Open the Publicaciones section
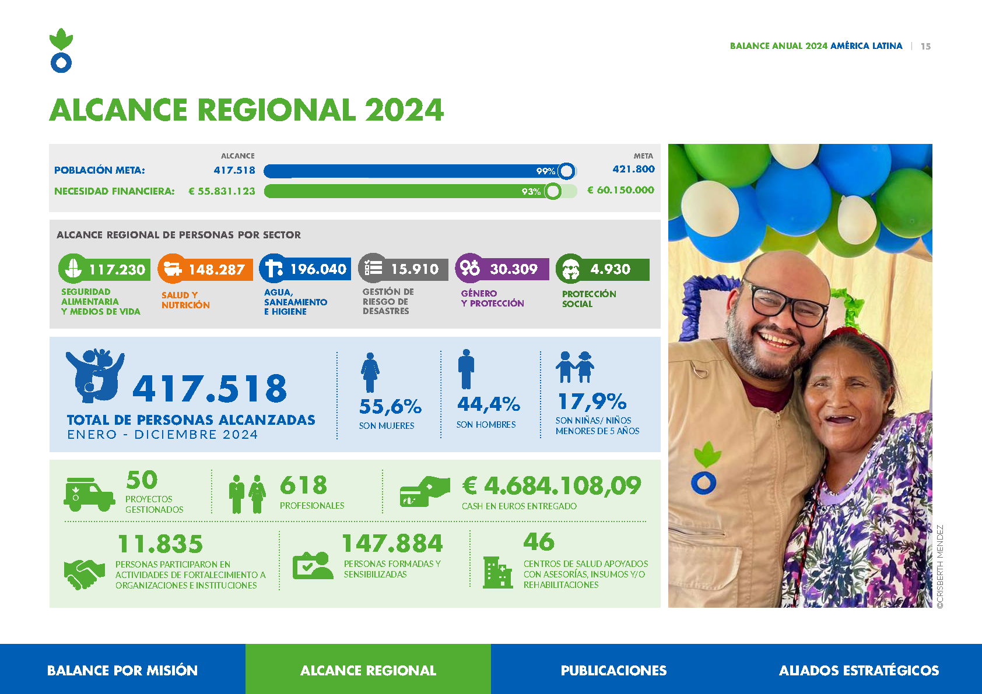The width and height of the screenshot is (982, 694). [613, 670]
